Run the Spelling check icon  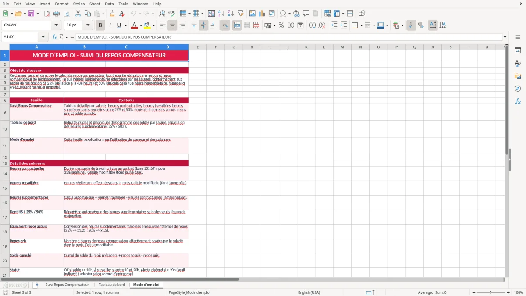pos(172,14)
